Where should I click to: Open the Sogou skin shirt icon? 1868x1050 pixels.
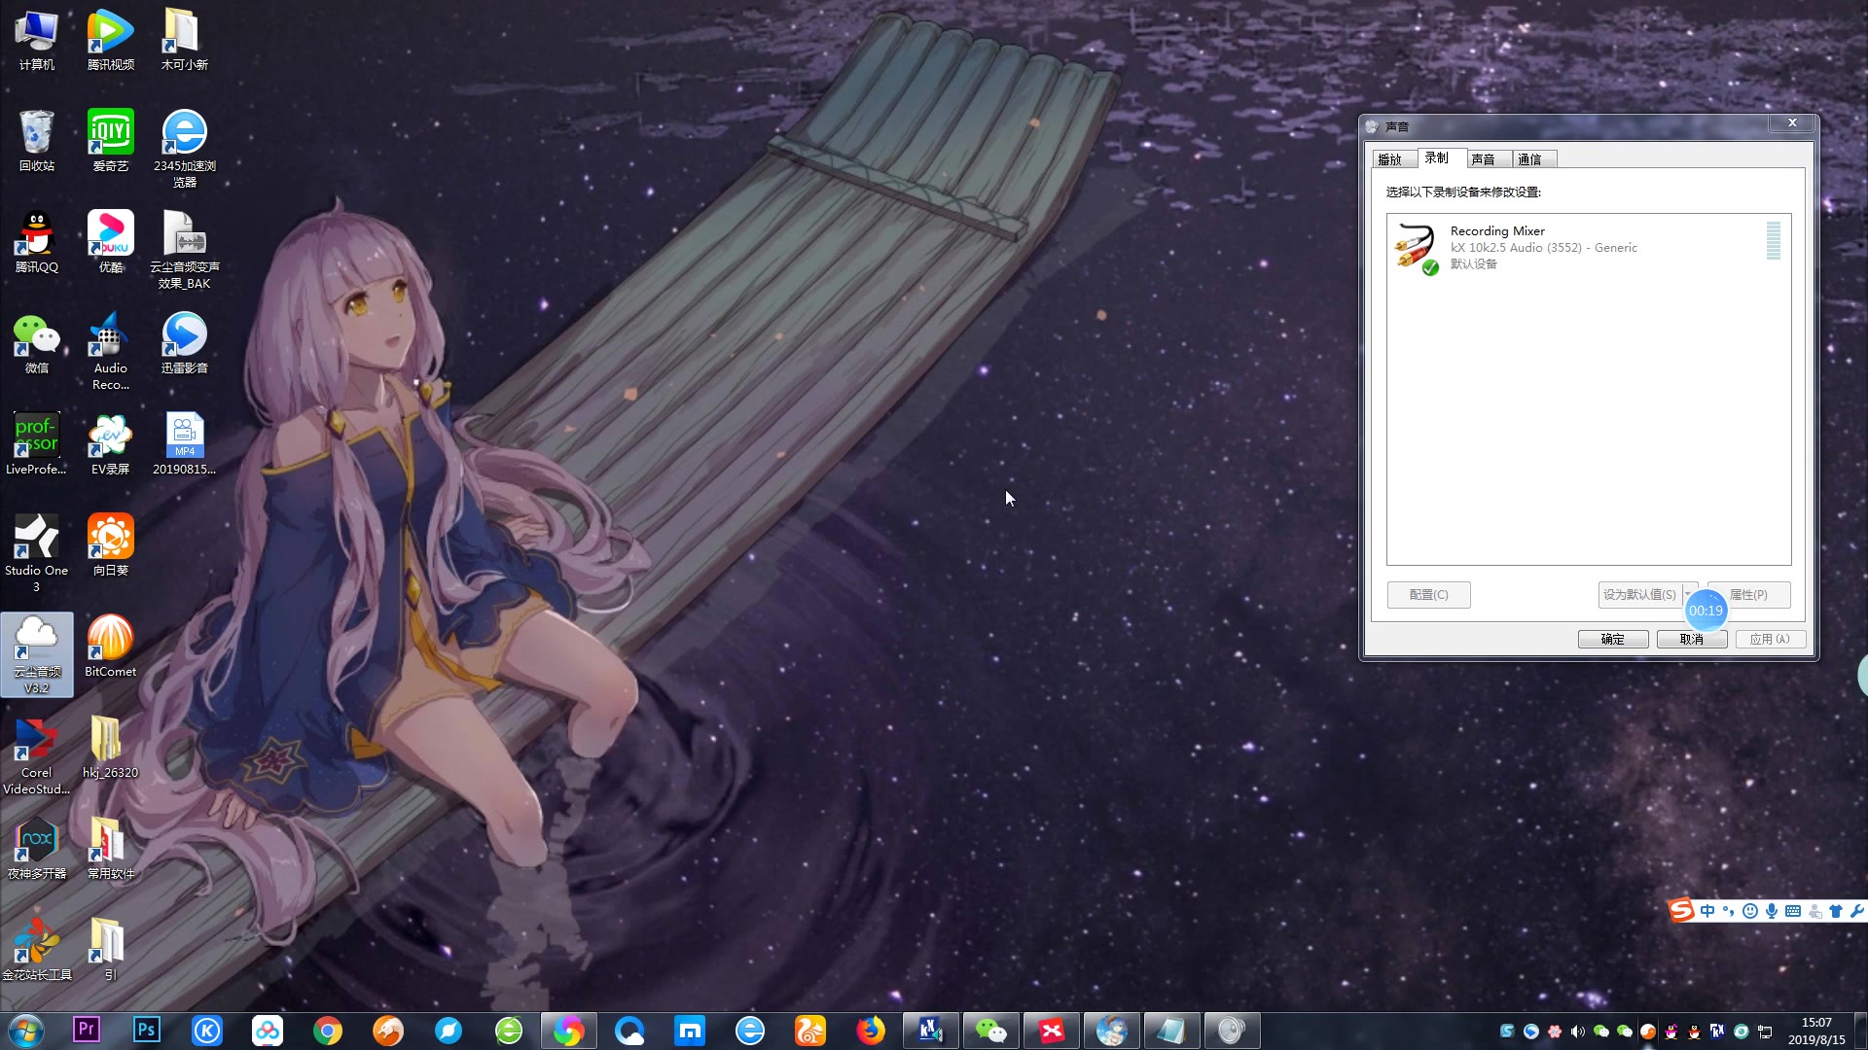coord(1835,911)
